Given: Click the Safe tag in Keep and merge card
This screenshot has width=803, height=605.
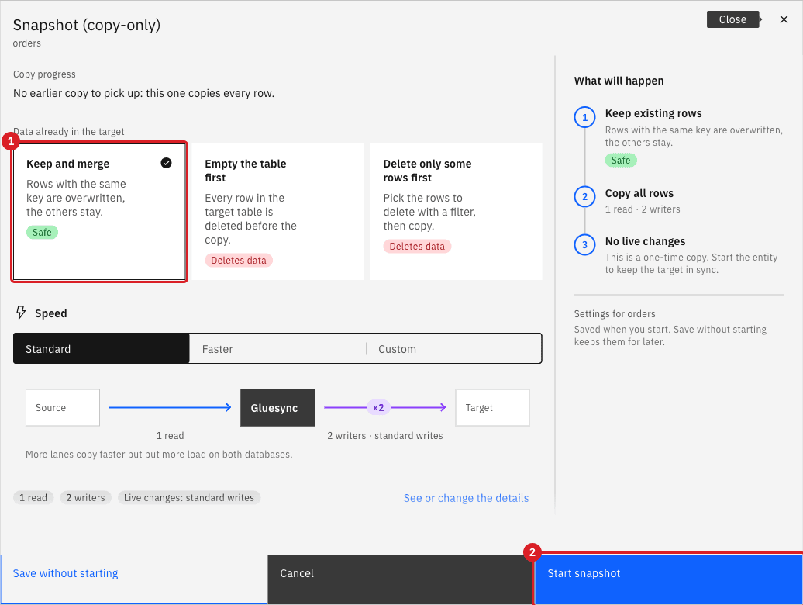Looking at the screenshot, I should coord(42,233).
